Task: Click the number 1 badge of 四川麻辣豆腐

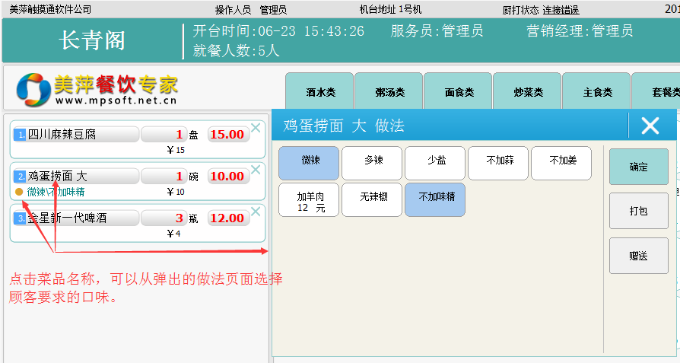Action: point(21,135)
